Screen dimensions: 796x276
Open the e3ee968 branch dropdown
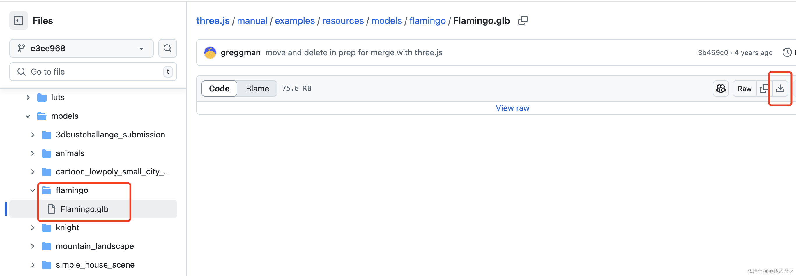tap(81, 48)
